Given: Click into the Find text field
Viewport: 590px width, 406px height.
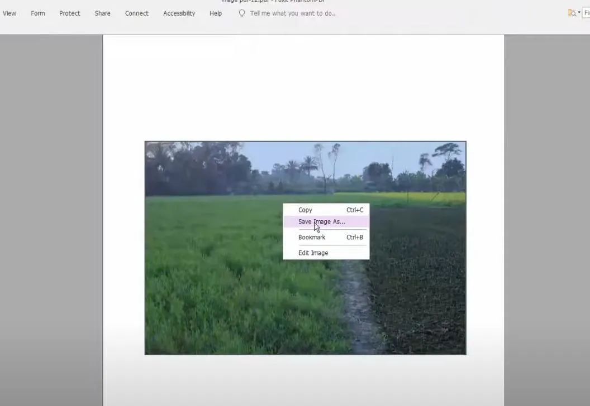Looking at the screenshot, I should point(587,13).
